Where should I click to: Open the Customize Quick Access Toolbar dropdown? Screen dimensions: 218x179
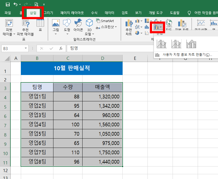(x=44, y=5)
